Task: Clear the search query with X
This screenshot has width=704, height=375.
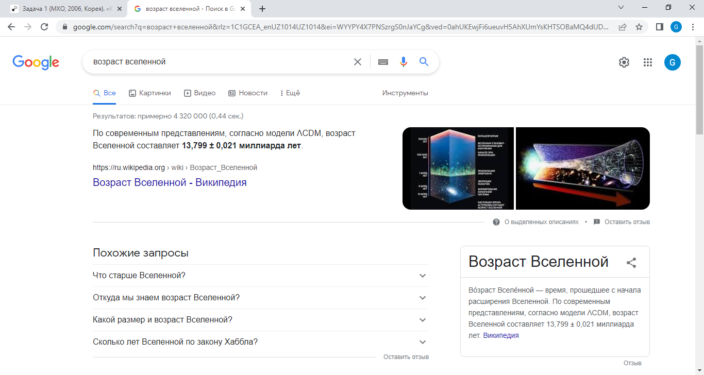Action: point(358,62)
